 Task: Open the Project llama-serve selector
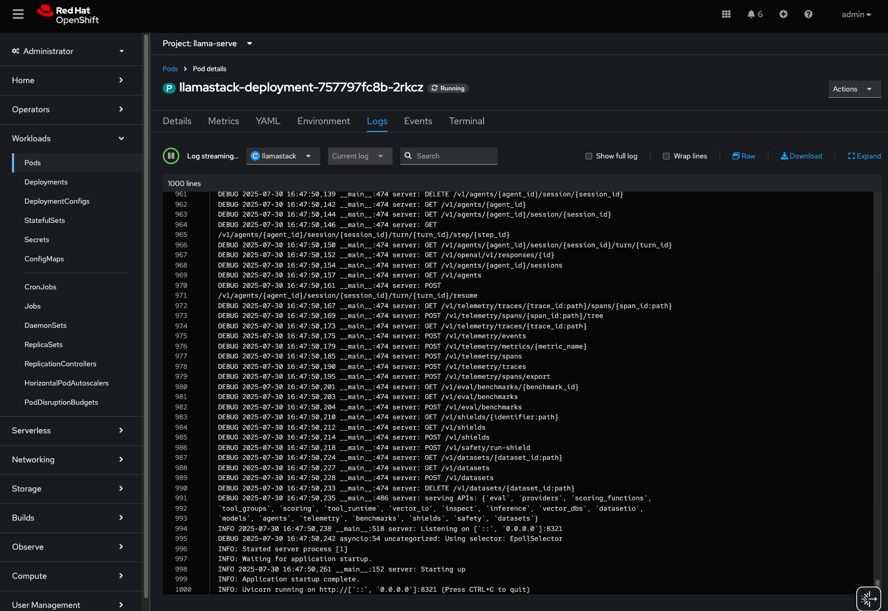point(207,44)
